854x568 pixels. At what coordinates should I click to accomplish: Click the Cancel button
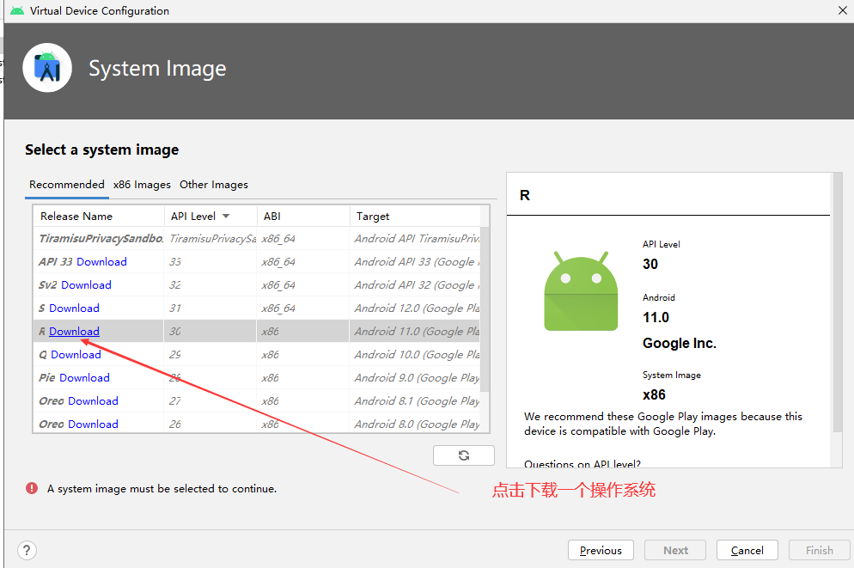click(x=747, y=550)
